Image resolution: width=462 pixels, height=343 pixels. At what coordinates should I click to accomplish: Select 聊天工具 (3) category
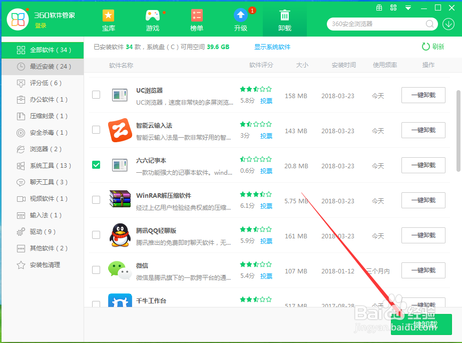pyautogui.click(x=43, y=182)
